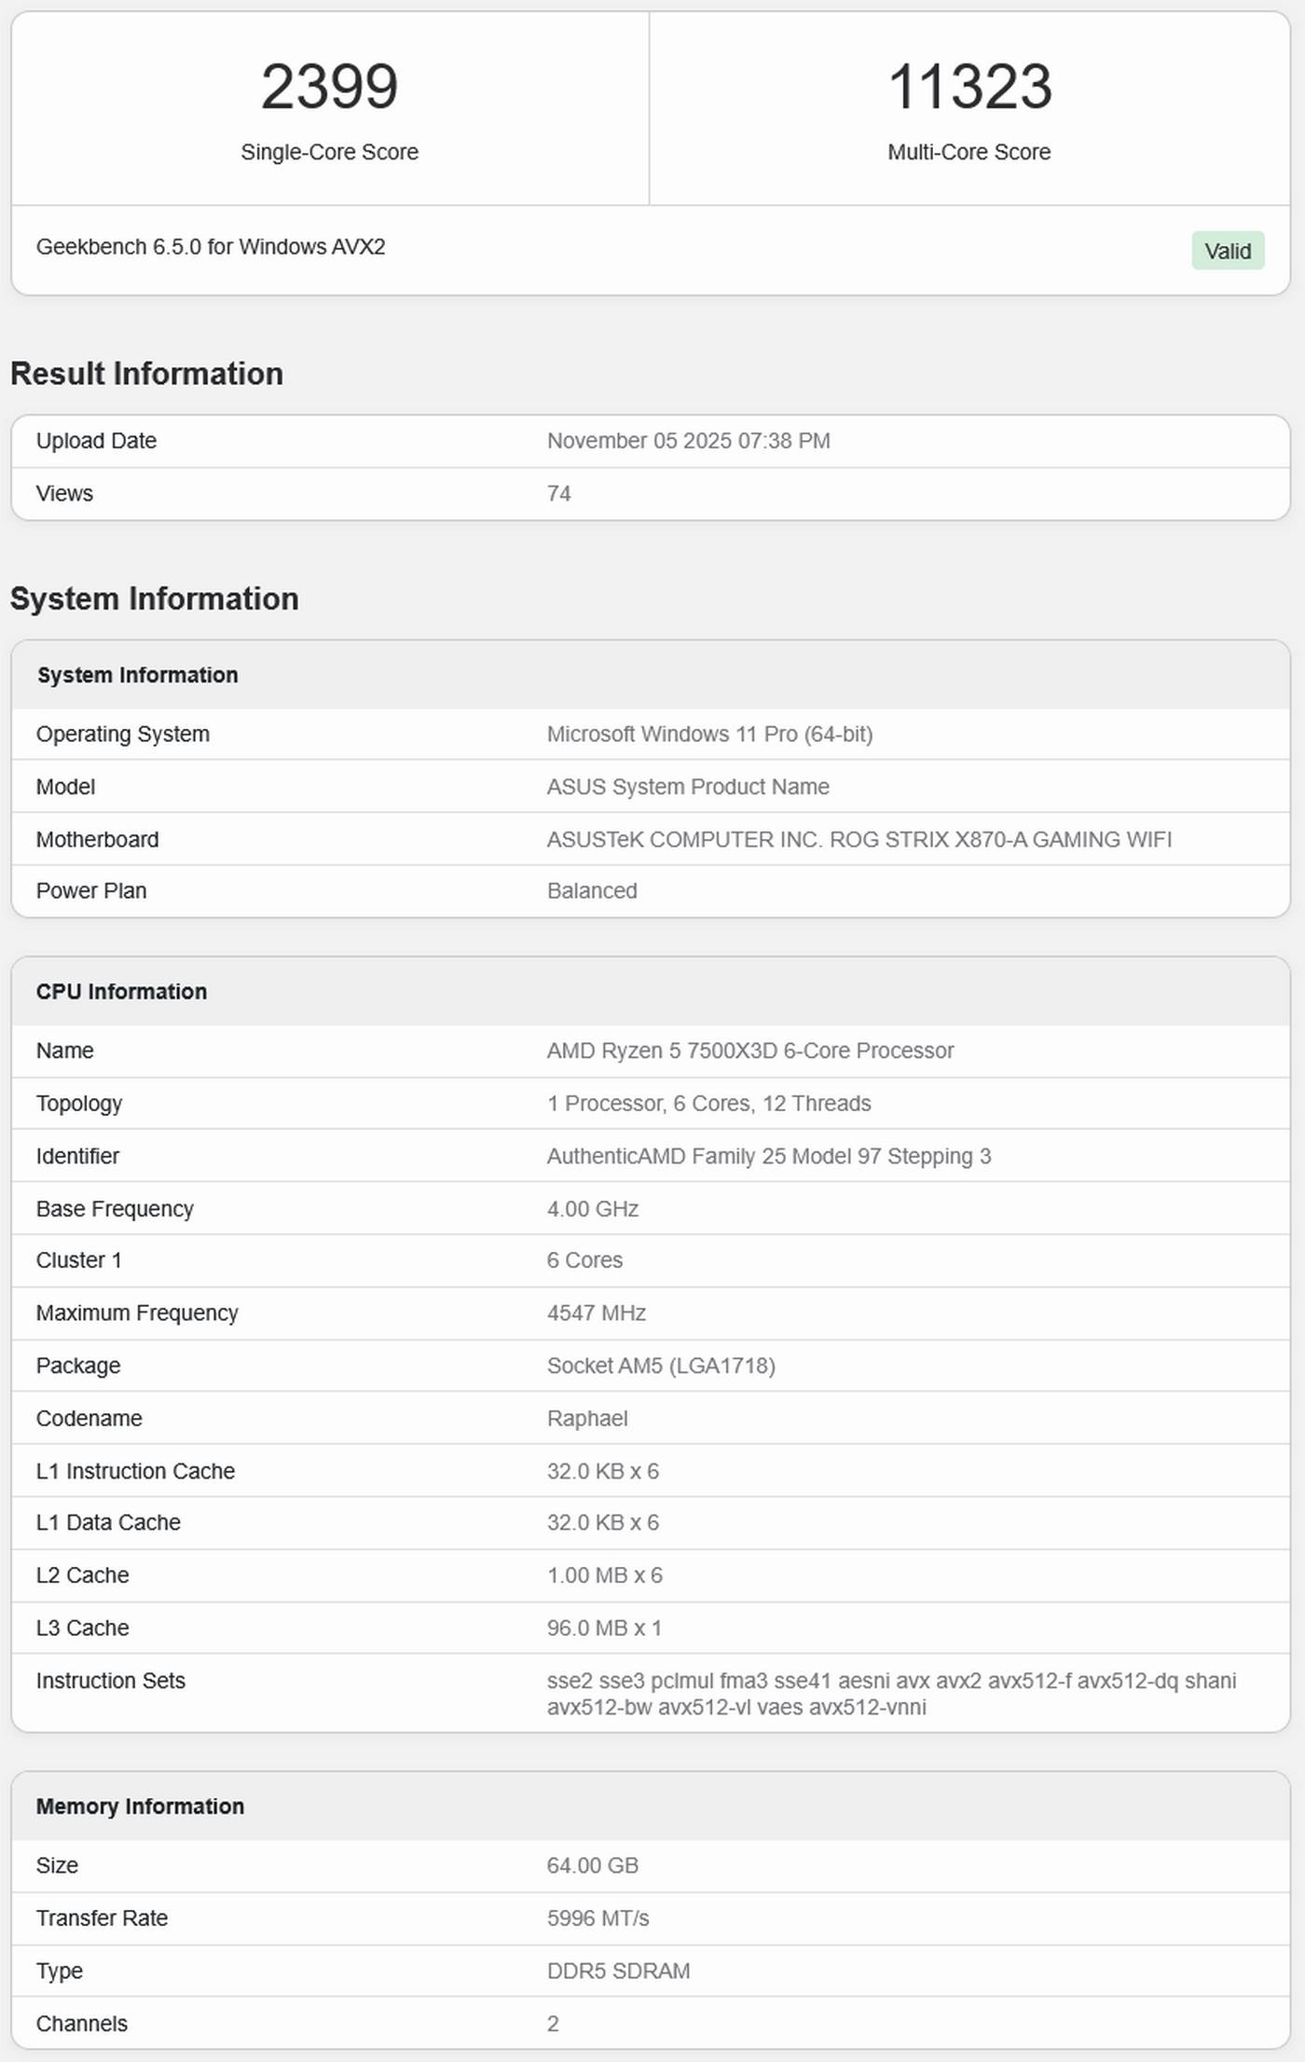Select the Geekbench 6.5.0 version text
This screenshot has width=1305, height=2062.
point(211,247)
